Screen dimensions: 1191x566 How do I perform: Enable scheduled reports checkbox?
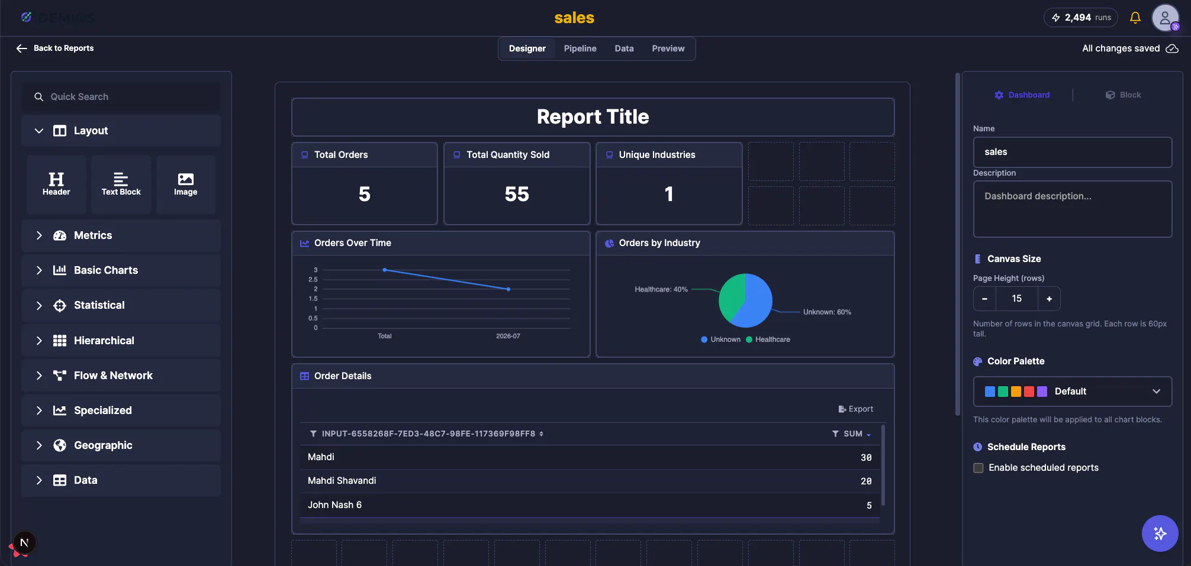pos(978,468)
